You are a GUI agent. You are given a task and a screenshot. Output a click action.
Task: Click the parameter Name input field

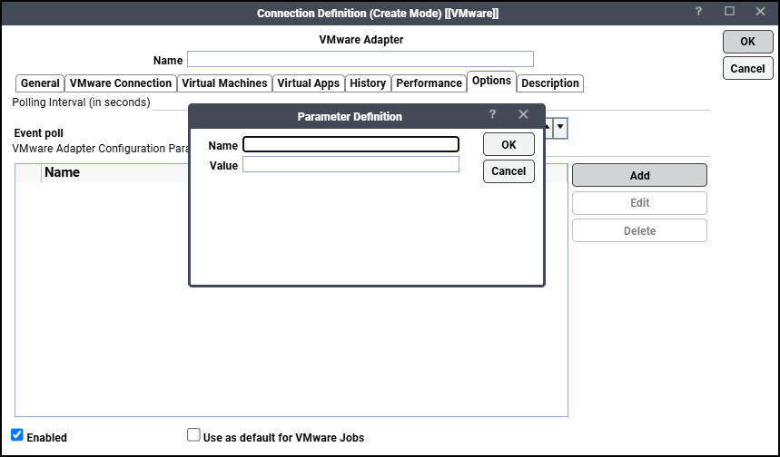click(x=351, y=144)
